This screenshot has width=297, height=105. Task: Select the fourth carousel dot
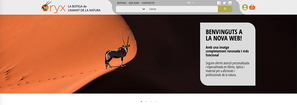pyautogui.click(x=156, y=102)
